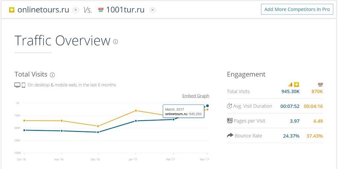Select onlinetours.ru January 2017 data point

[136, 121]
